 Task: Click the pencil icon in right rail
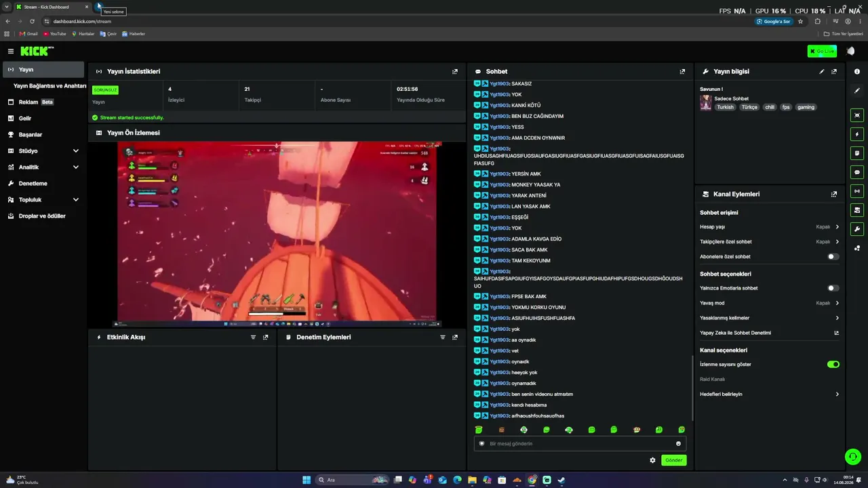pos(857,91)
